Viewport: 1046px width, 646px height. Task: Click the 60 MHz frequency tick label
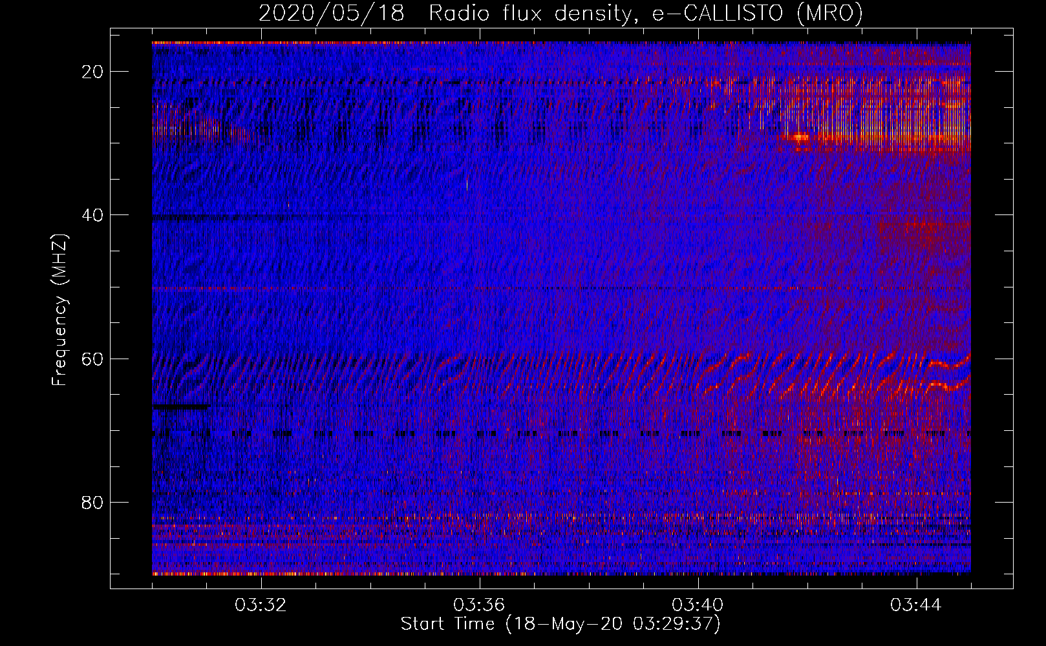[x=93, y=359]
